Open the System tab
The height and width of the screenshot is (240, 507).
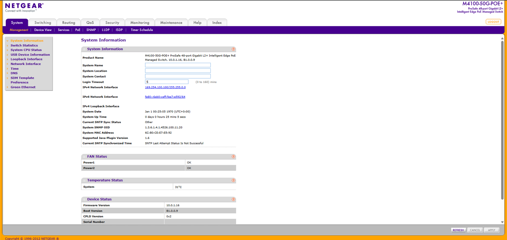17,23
